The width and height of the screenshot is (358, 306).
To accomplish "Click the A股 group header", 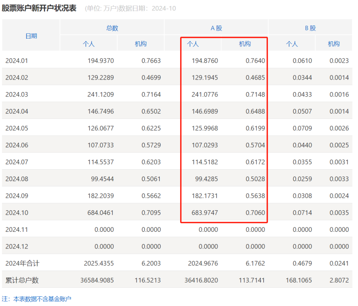I will click(x=216, y=28).
